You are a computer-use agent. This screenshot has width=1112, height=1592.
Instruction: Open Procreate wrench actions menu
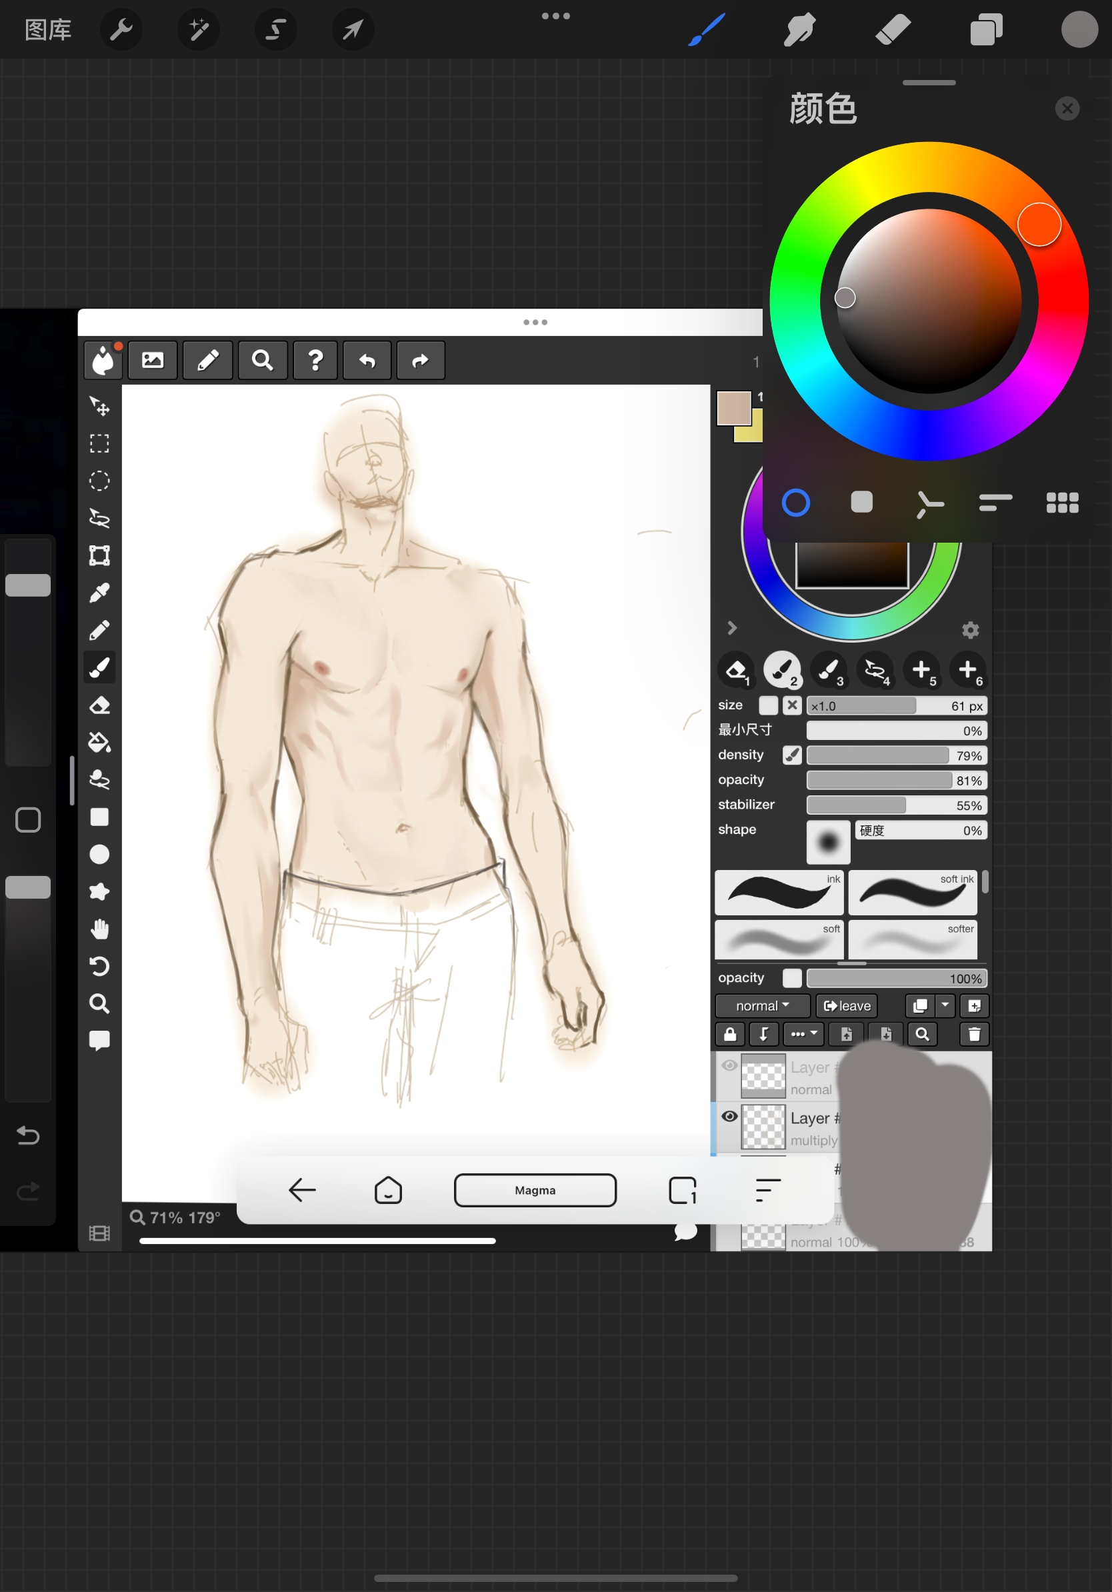[x=121, y=30]
